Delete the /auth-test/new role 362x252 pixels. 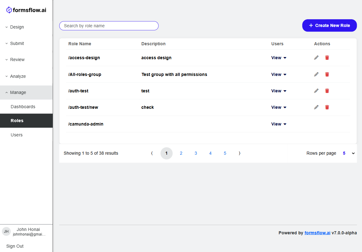(x=327, y=107)
